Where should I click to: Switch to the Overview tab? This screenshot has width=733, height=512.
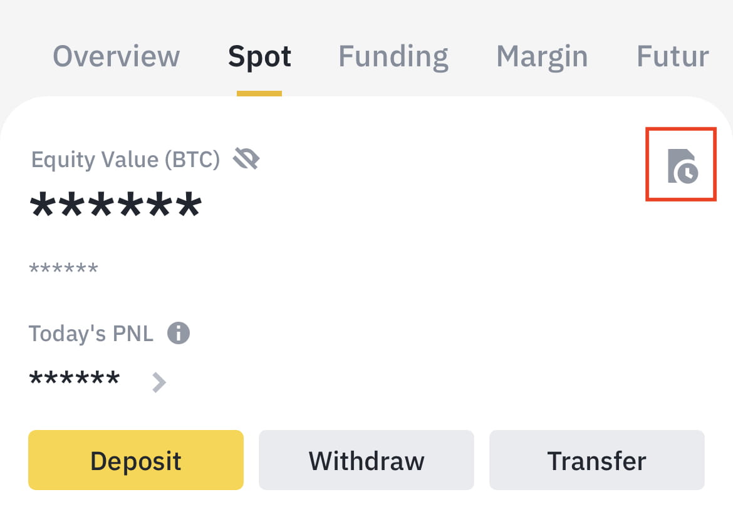pyautogui.click(x=117, y=56)
